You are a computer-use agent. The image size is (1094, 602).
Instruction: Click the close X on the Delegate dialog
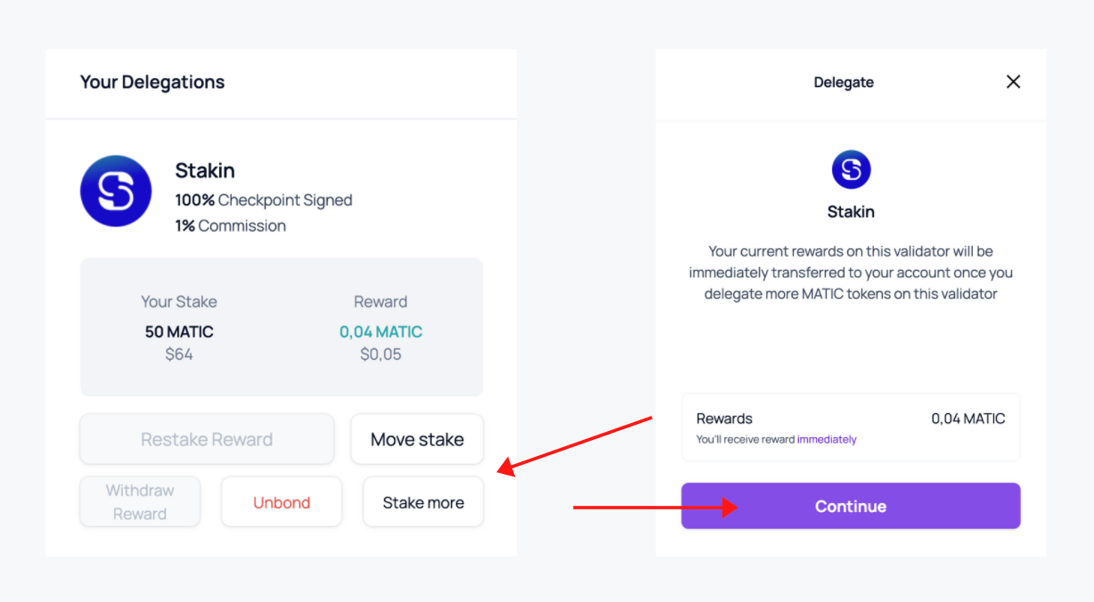(x=1013, y=81)
